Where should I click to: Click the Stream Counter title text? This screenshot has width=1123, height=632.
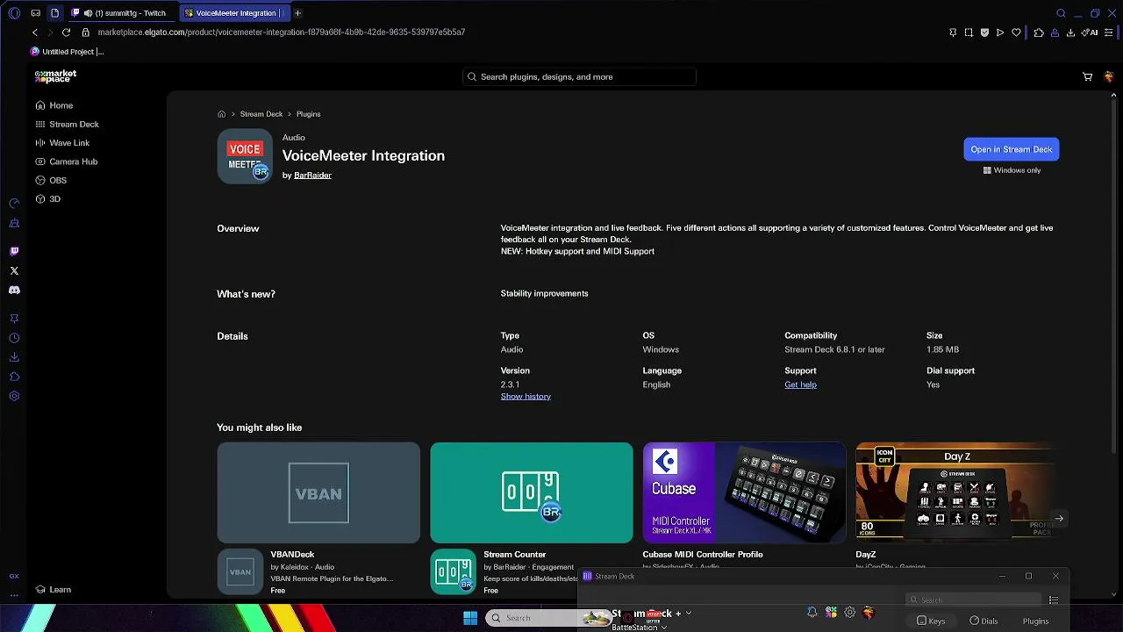coord(514,555)
